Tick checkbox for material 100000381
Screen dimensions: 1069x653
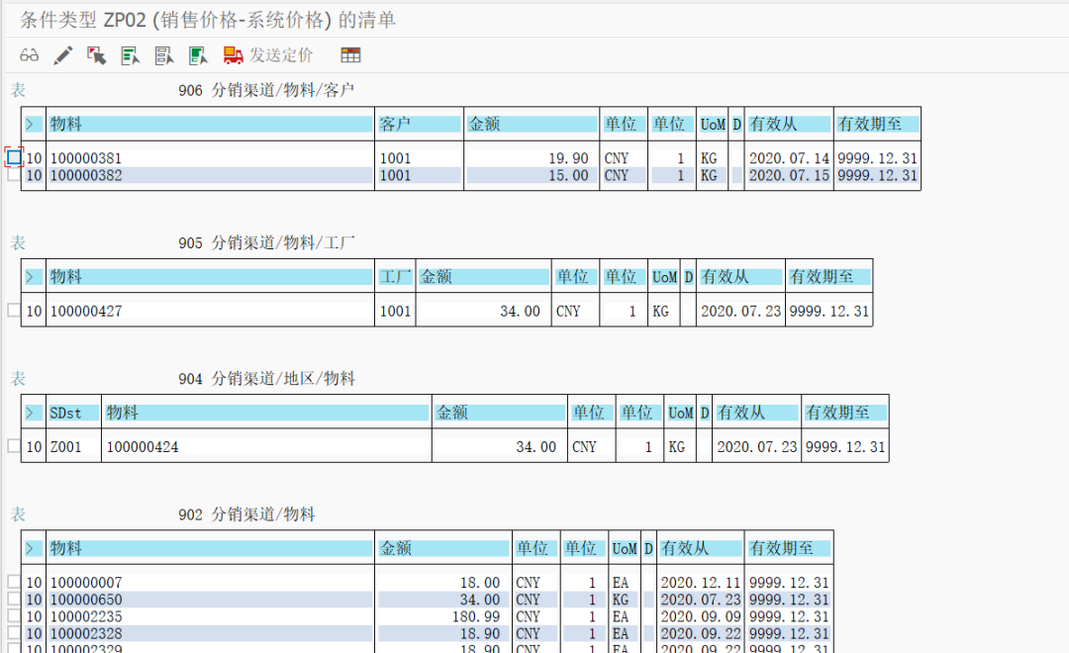(14, 156)
